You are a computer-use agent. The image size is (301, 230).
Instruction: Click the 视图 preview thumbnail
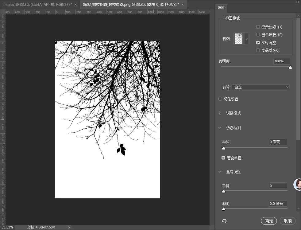click(x=239, y=39)
